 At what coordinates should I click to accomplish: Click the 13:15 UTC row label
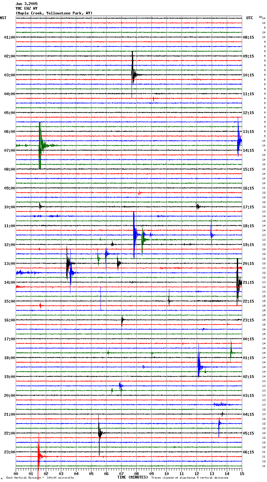pyautogui.click(x=248, y=132)
